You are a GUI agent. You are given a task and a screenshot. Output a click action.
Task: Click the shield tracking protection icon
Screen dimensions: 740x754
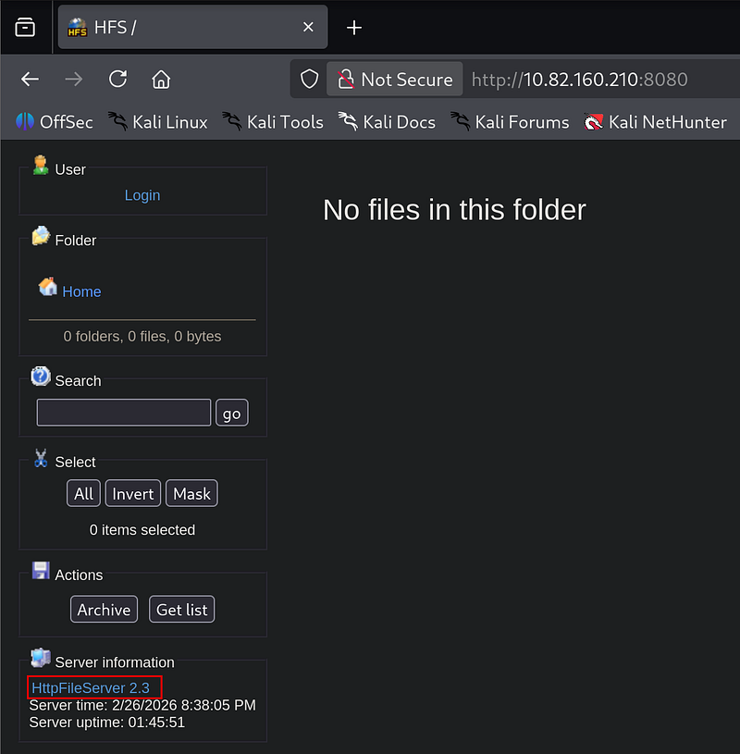309,80
